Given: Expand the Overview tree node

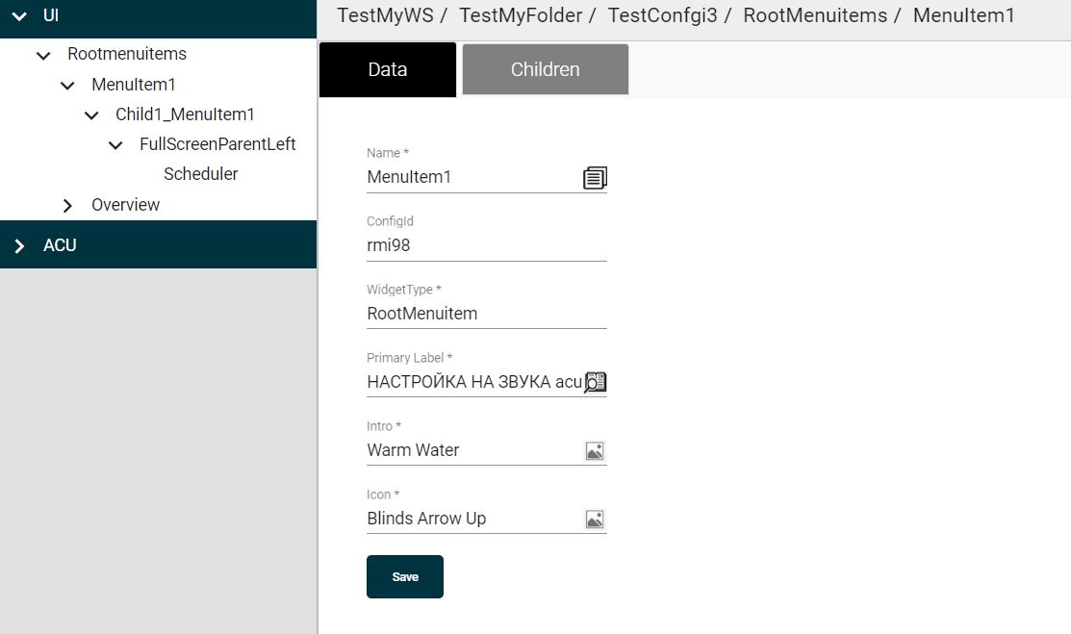Looking at the screenshot, I should coord(66,204).
